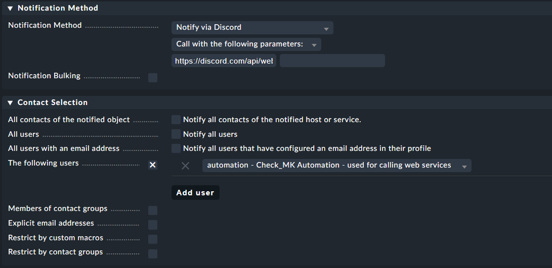
Task: Click the Discord webhook URL field
Action: pos(224,61)
